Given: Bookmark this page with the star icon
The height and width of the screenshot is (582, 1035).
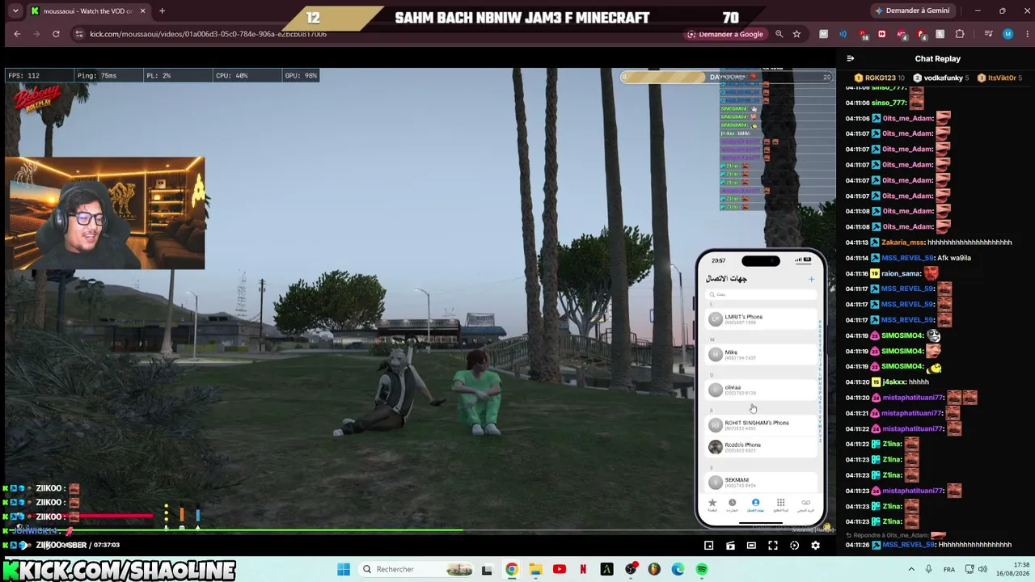Looking at the screenshot, I should click(x=796, y=34).
